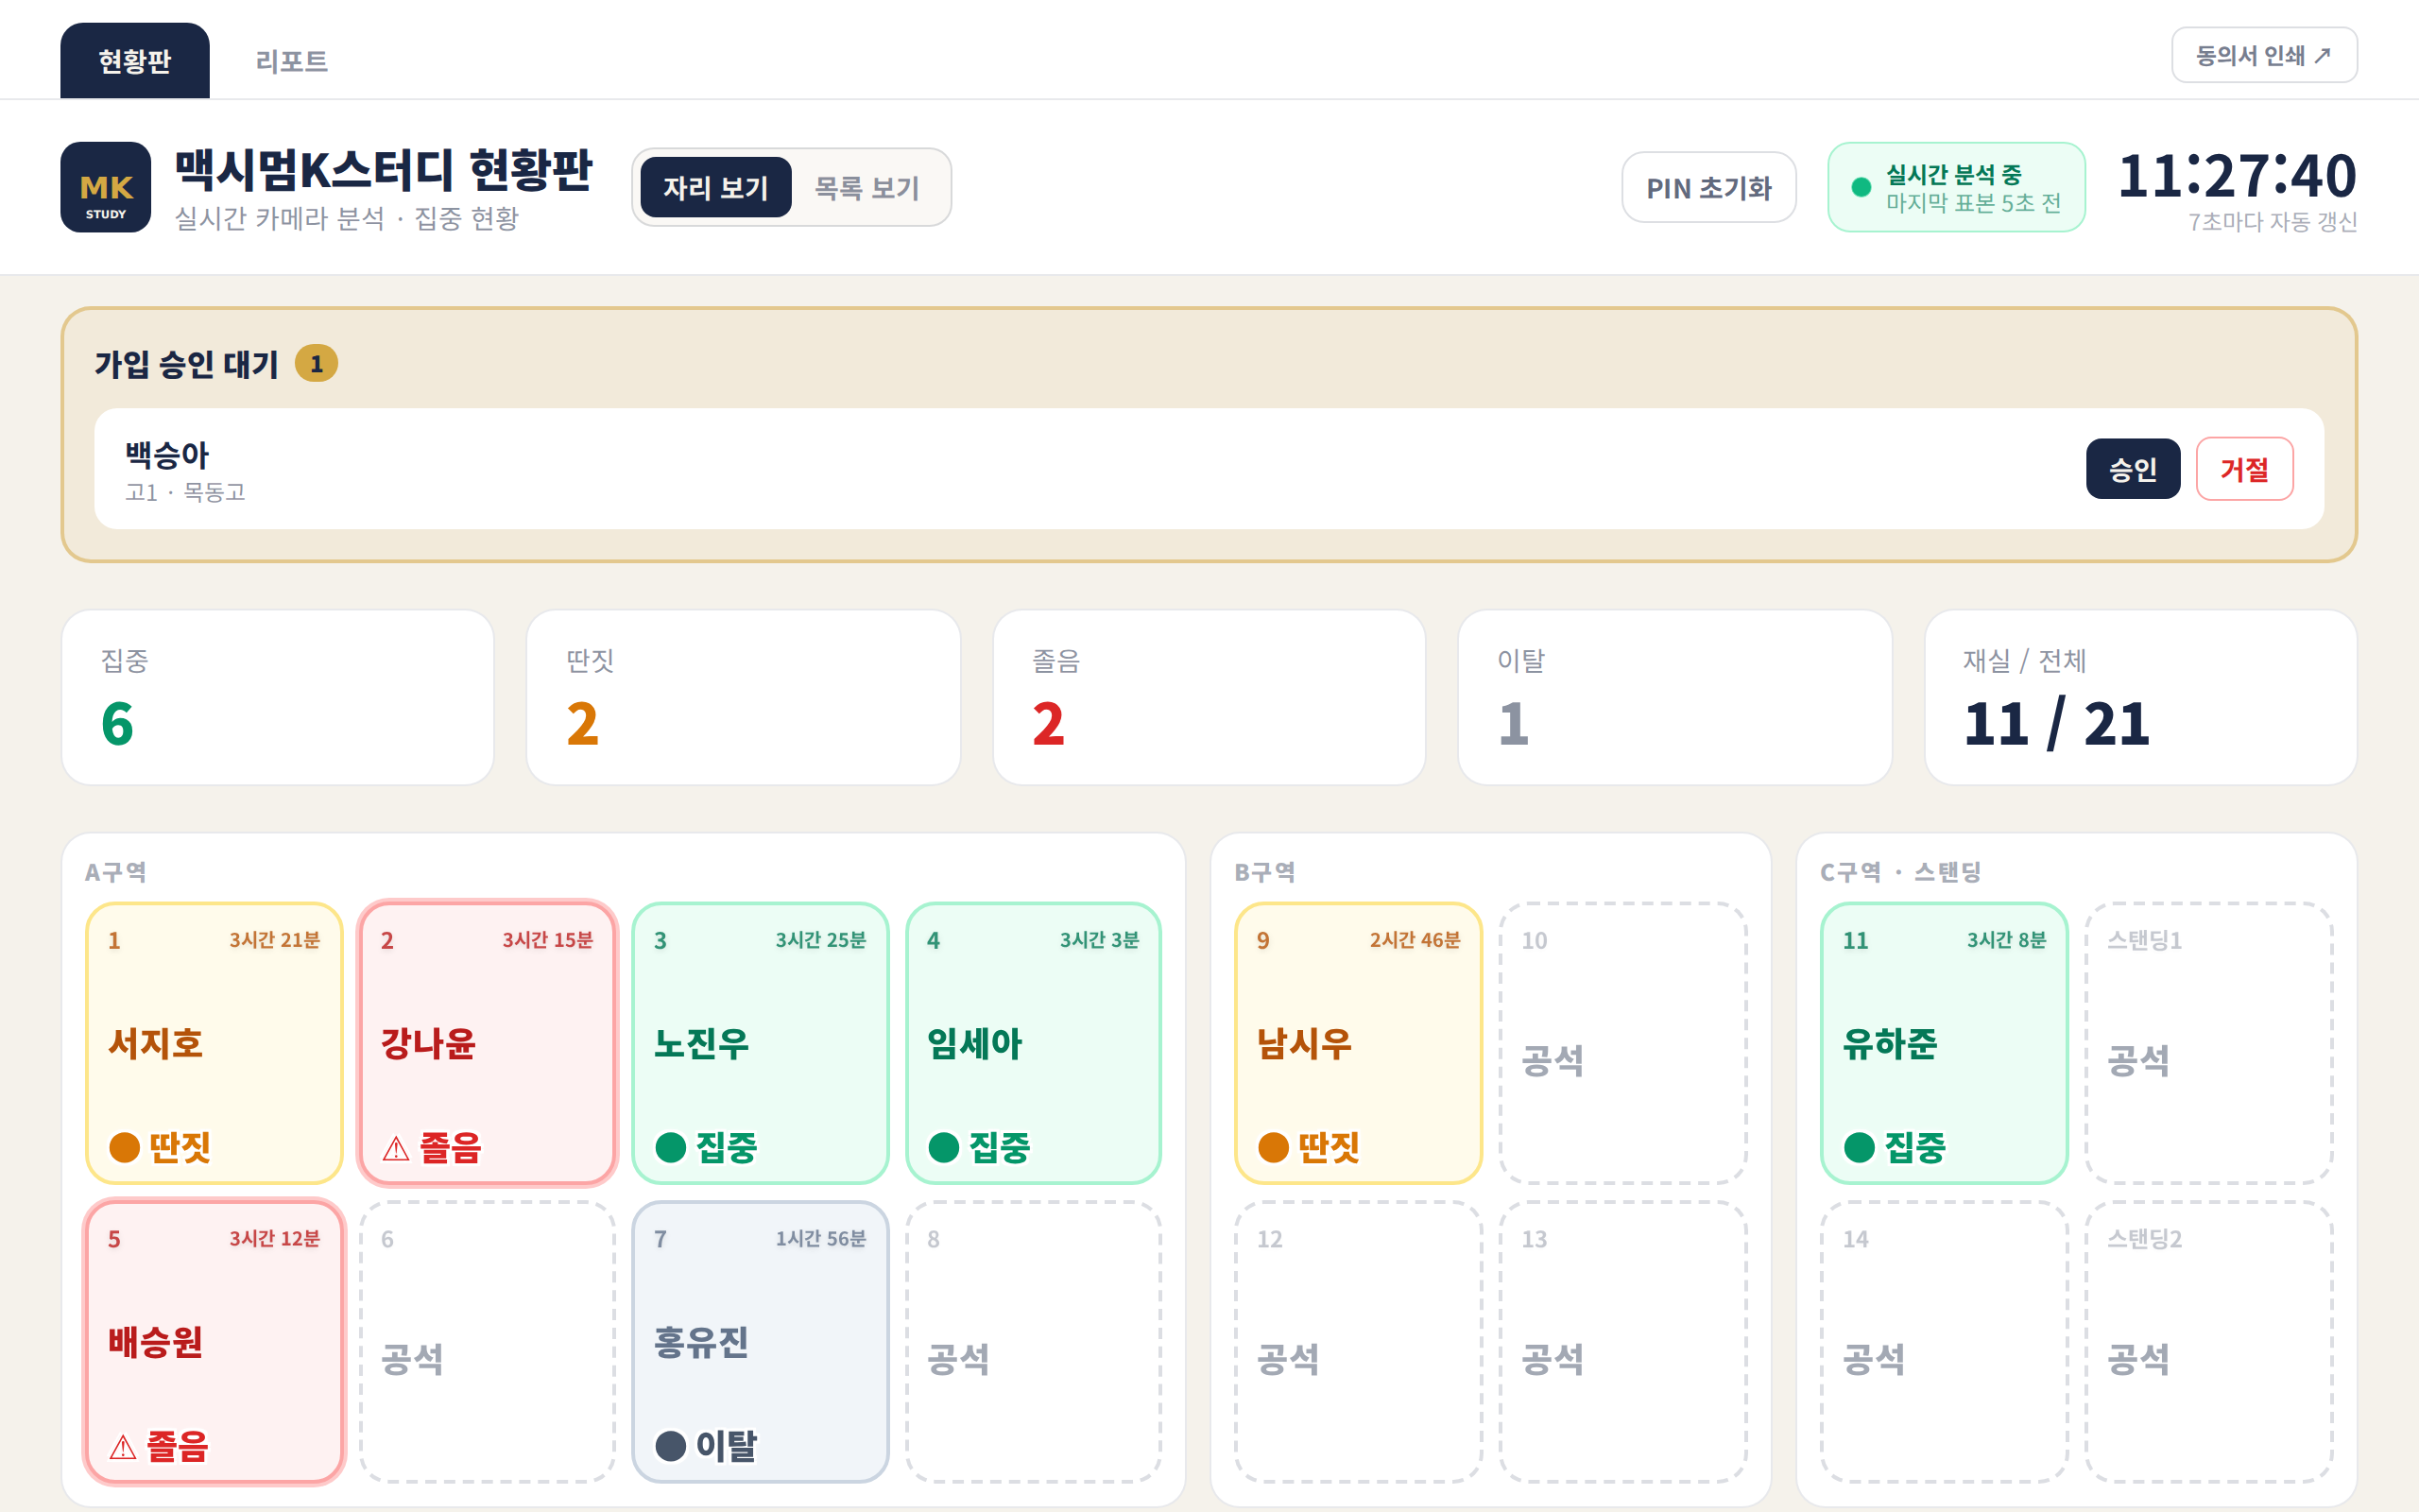Screen dimensions: 2419x1512
Task: Open the 리포트 tab
Action: [x=292, y=61]
